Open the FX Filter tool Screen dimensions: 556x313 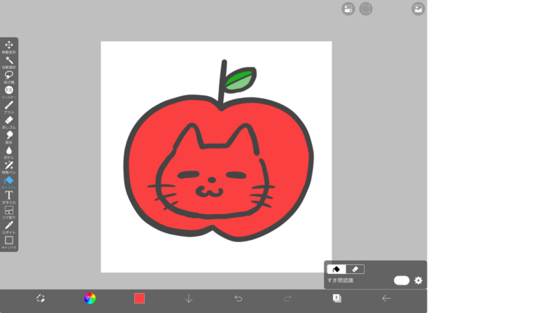(9, 90)
